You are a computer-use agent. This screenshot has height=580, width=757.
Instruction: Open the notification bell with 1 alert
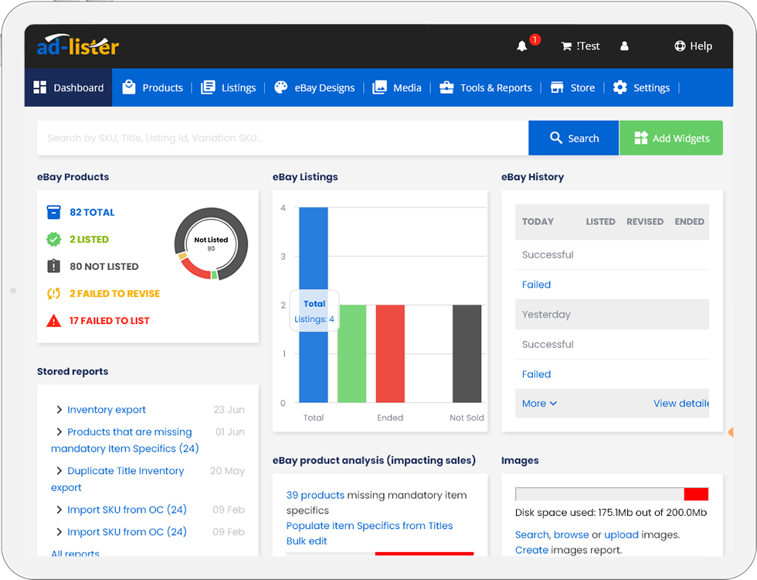(x=522, y=46)
